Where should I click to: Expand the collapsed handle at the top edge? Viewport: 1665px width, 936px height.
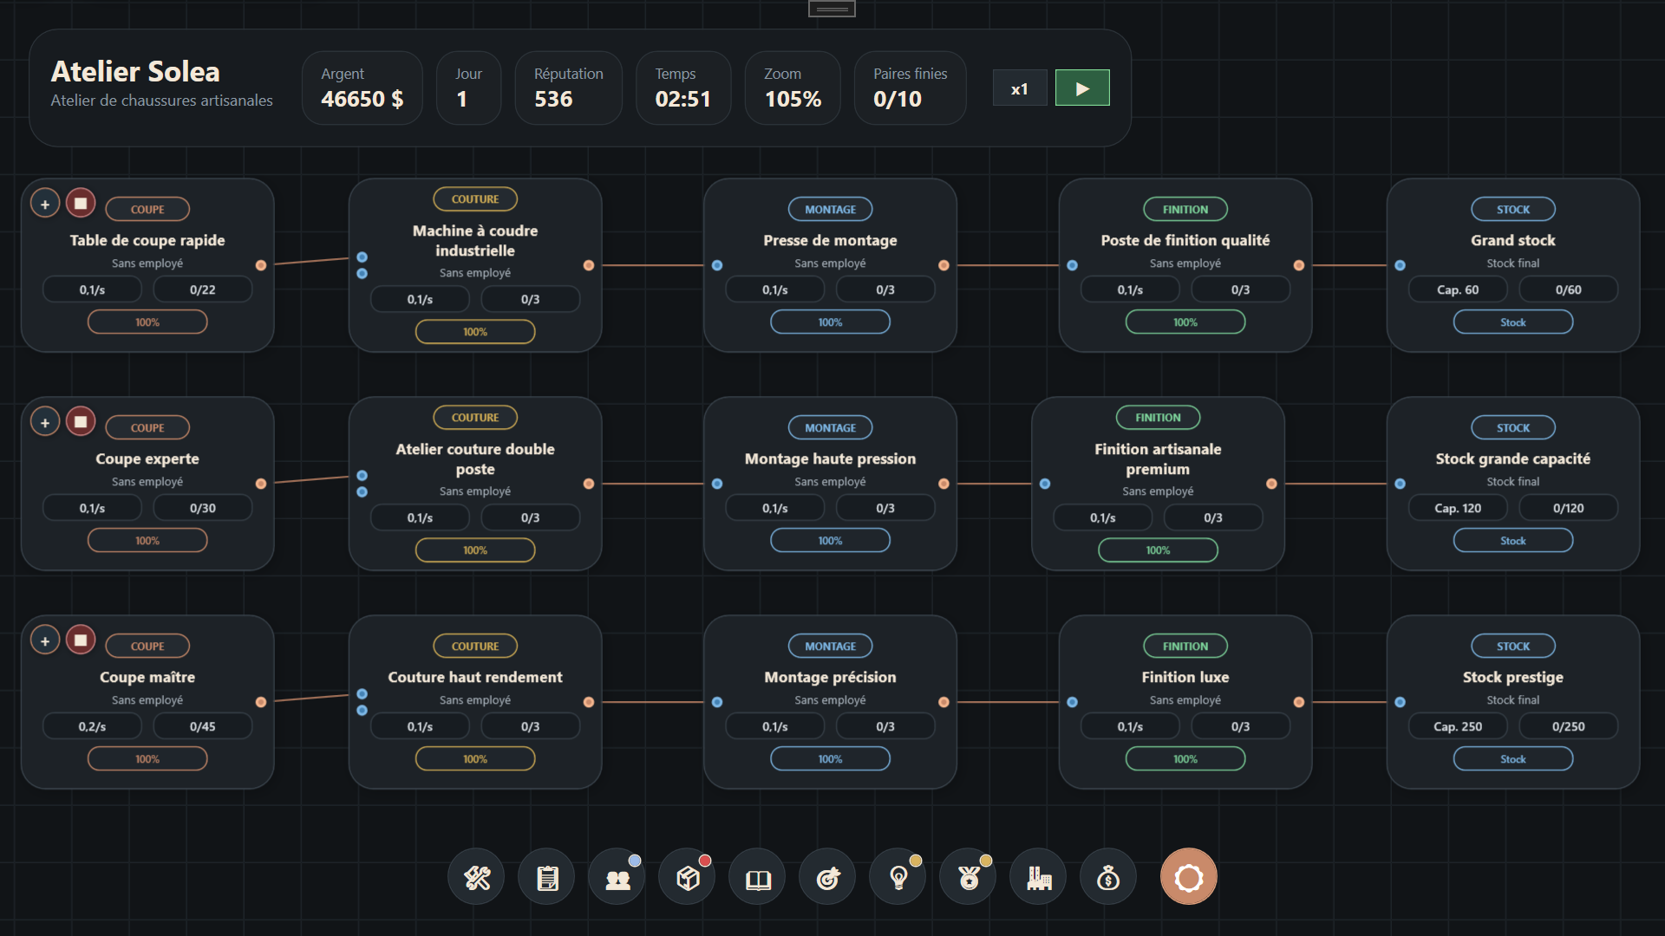tap(832, 9)
